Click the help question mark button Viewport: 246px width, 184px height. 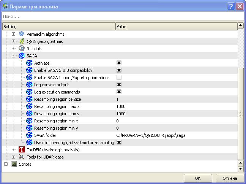coord(231,6)
